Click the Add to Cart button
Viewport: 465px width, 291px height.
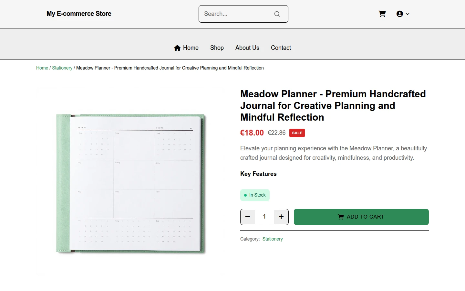click(x=361, y=217)
